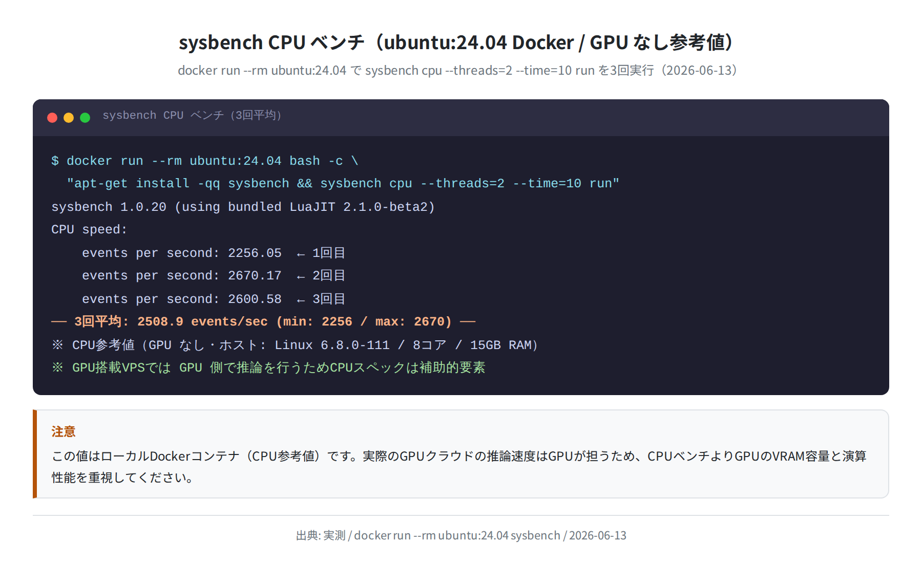
Task: Select the terminal title 'sysbench CPU ベンチ (3回平均)'
Action: (192, 115)
